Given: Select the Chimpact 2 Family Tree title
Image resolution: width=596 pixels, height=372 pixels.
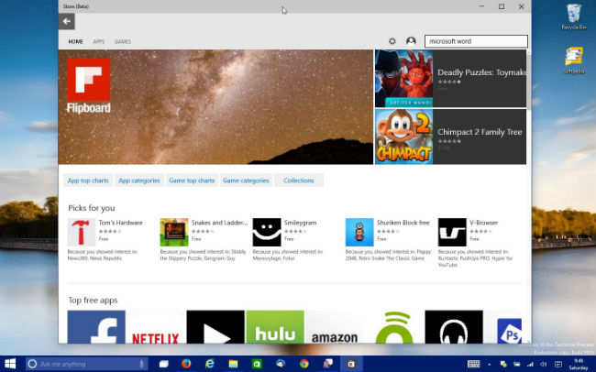Looking at the screenshot, I should (480, 132).
